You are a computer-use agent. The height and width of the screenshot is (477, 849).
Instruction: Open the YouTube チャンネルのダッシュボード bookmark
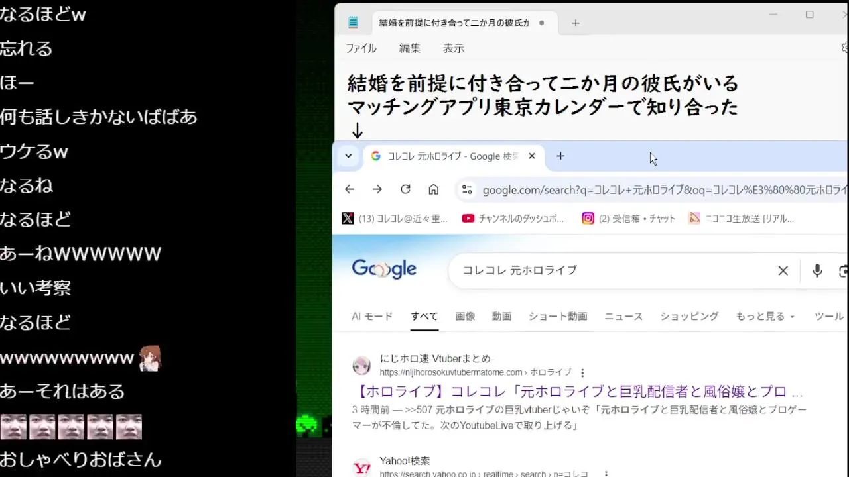coord(513,218)
